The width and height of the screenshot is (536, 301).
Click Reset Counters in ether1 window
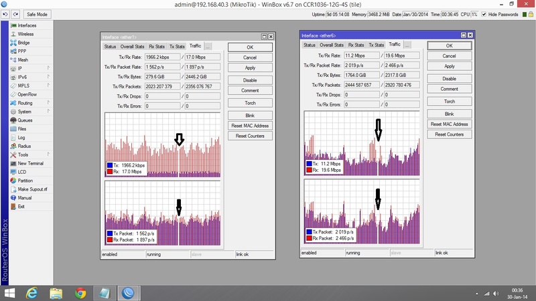250,136
